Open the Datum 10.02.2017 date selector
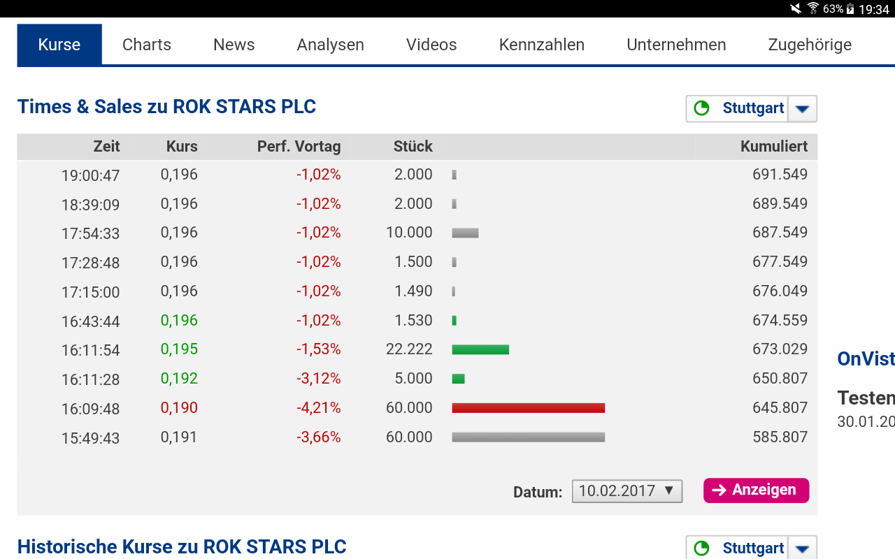The image size is (895, 559). pos(626,491)
